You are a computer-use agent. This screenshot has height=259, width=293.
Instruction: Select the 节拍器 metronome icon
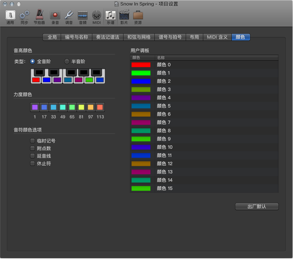point(39,15)
